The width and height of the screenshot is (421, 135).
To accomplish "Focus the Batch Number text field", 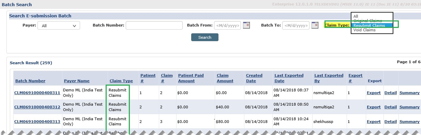I will tap(154, 26).
